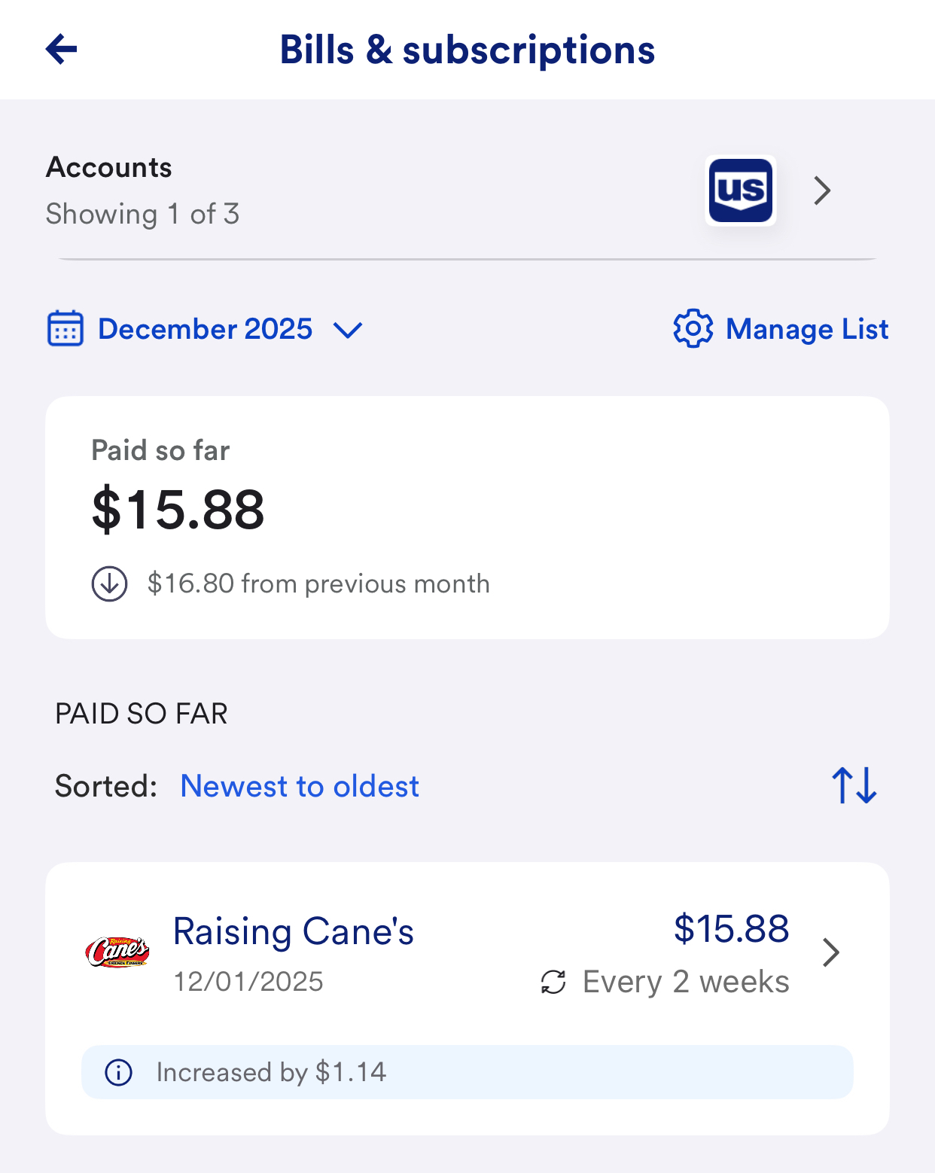Open the December 2025 month dropdown
Viewport: 935px width, 1173px height.
[205, 329]
